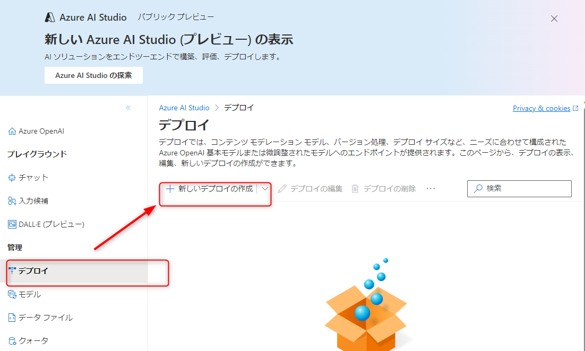Collapse the sidebar with double chevron
Image resolution: width=585 pixels, height=351 pixels.
tap(128, 108)
